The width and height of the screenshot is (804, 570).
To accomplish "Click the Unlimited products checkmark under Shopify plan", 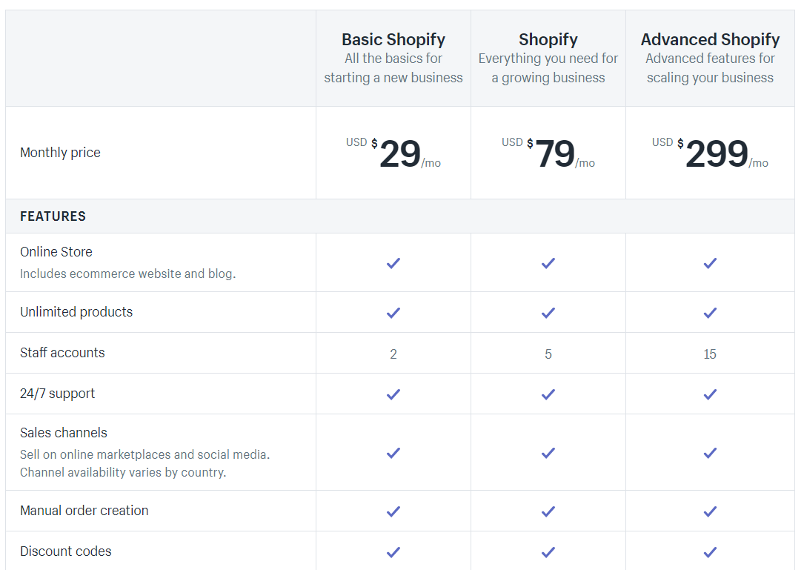I will coord(548,313).
